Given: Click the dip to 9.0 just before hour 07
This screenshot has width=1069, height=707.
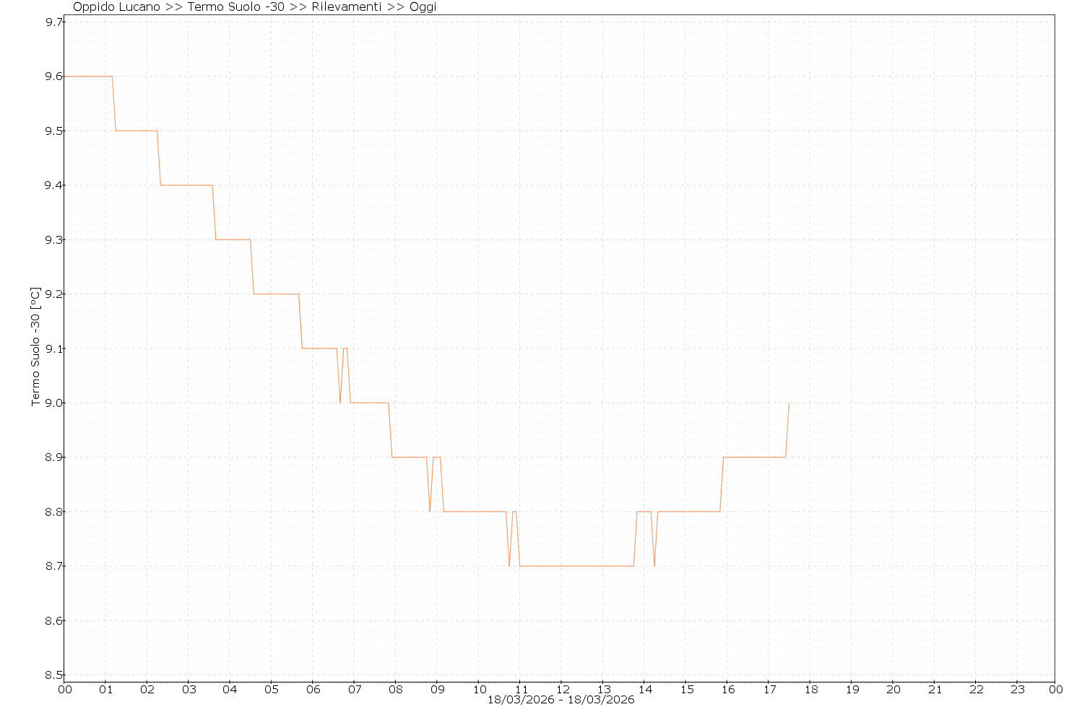Looking at the screenshot, I should (340, 402).
